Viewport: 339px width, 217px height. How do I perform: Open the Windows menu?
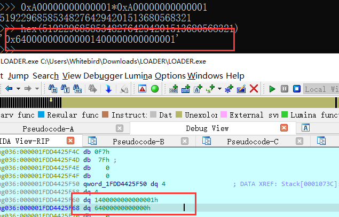(205, 76)
